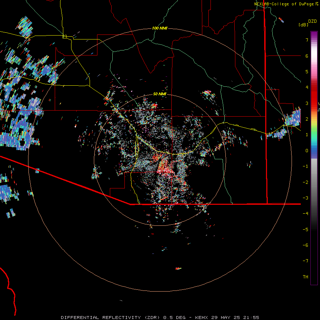Click the -4 value on color scale
The image size is (320, 320).
tap(305, 214)
